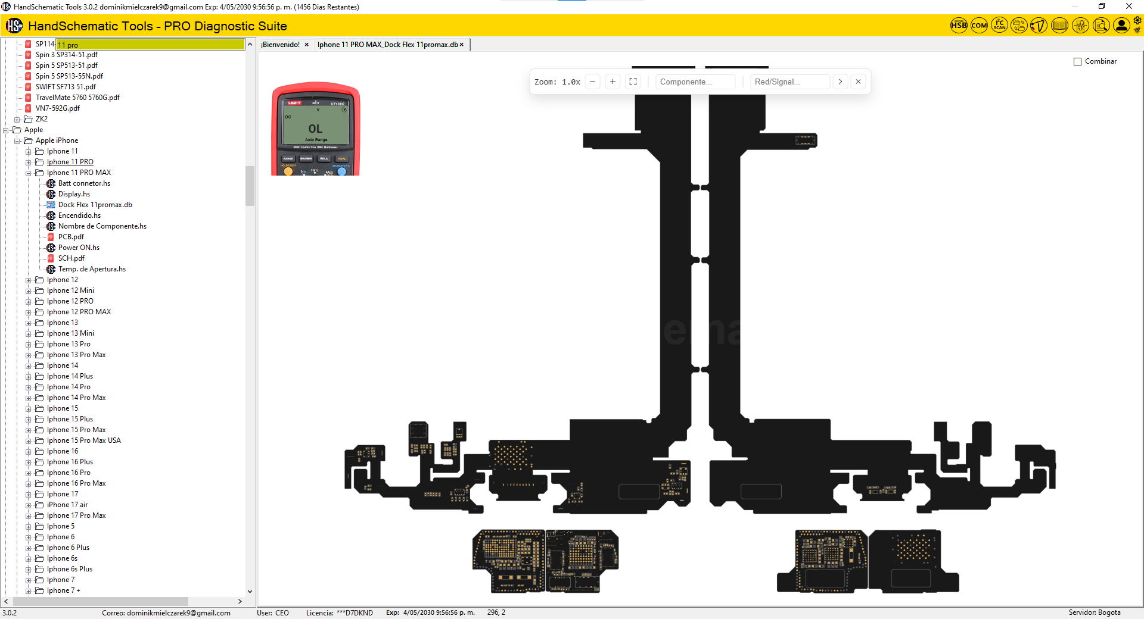Click the HS logo in the header
This screenshot has height=619, width=1144.
(14, 26)
